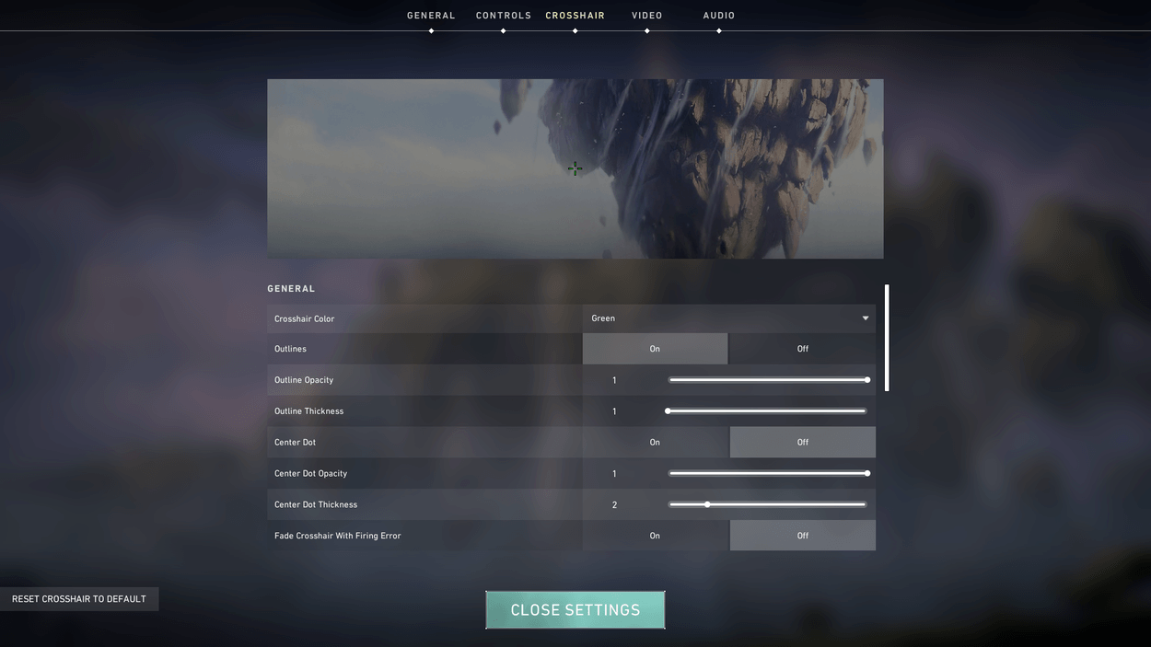
Task: Open the AUDIO settings tab
Action: click(x=718, y=15)
